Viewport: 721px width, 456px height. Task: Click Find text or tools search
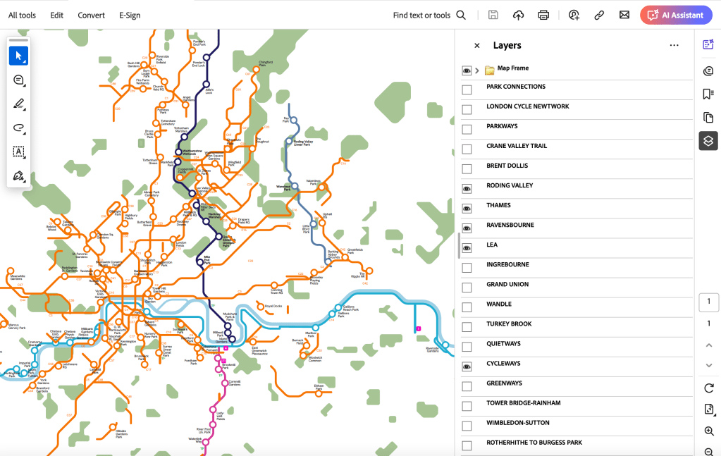[x=429, y=15]
